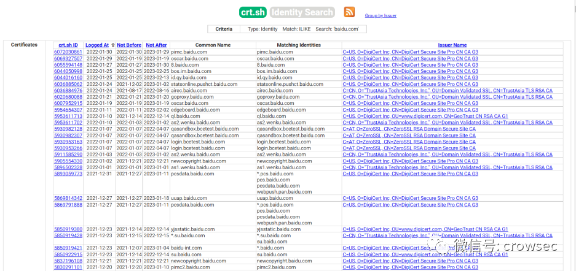Open certificate ID 5930953163
The width and height of the screenshot is (576, 271).
pos(68,142)
